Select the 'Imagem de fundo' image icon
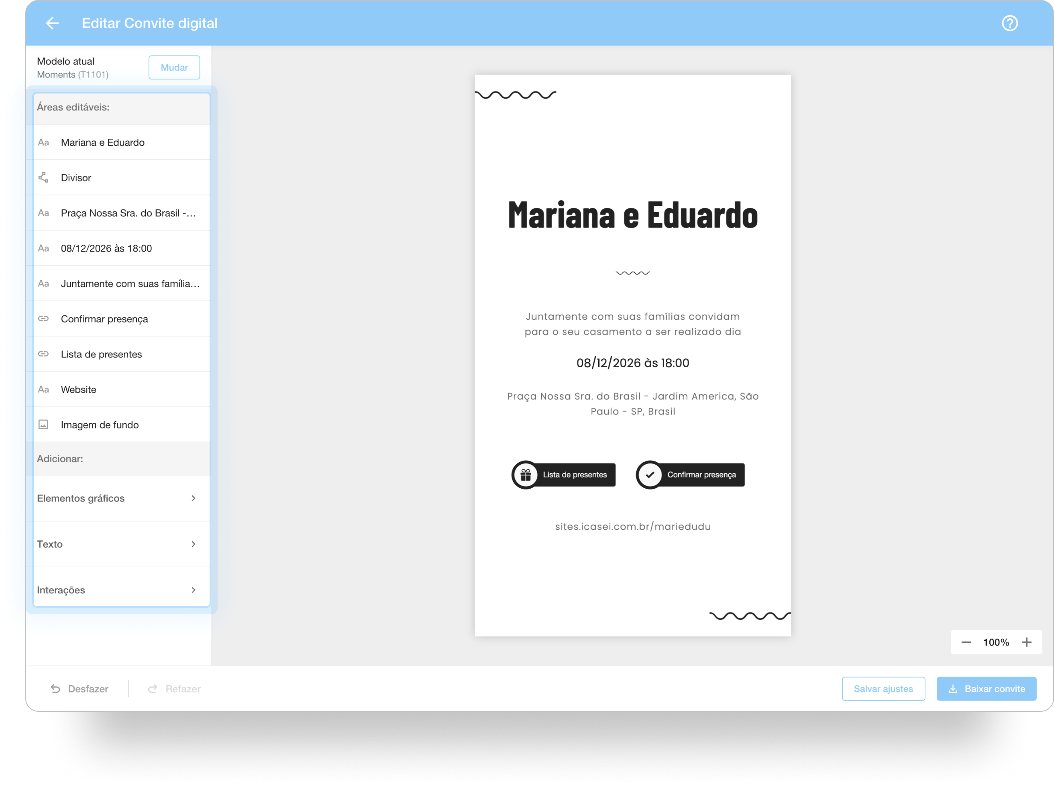Image resolution: width=1054 pixels, height=792 pixels. [x=43, y=424]
